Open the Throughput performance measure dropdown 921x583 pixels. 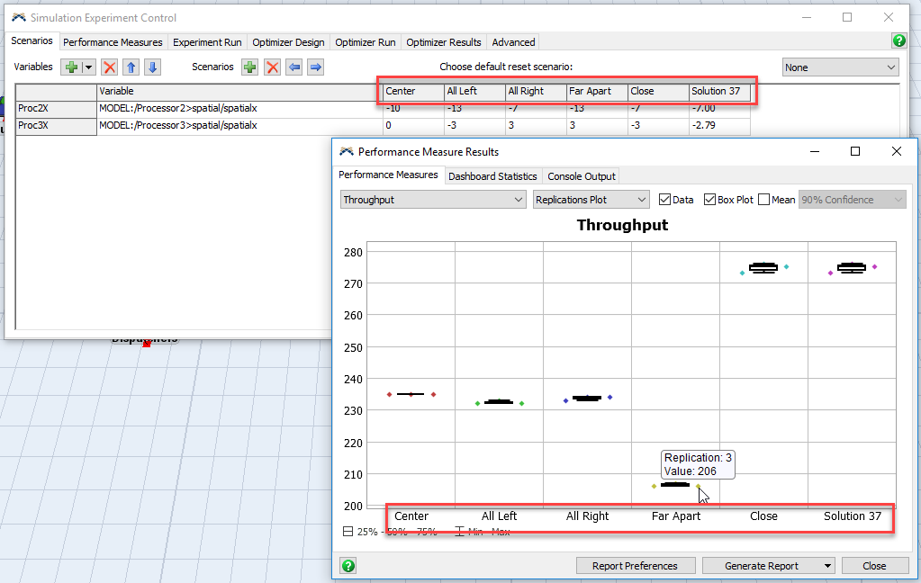(x=433, y=200)
